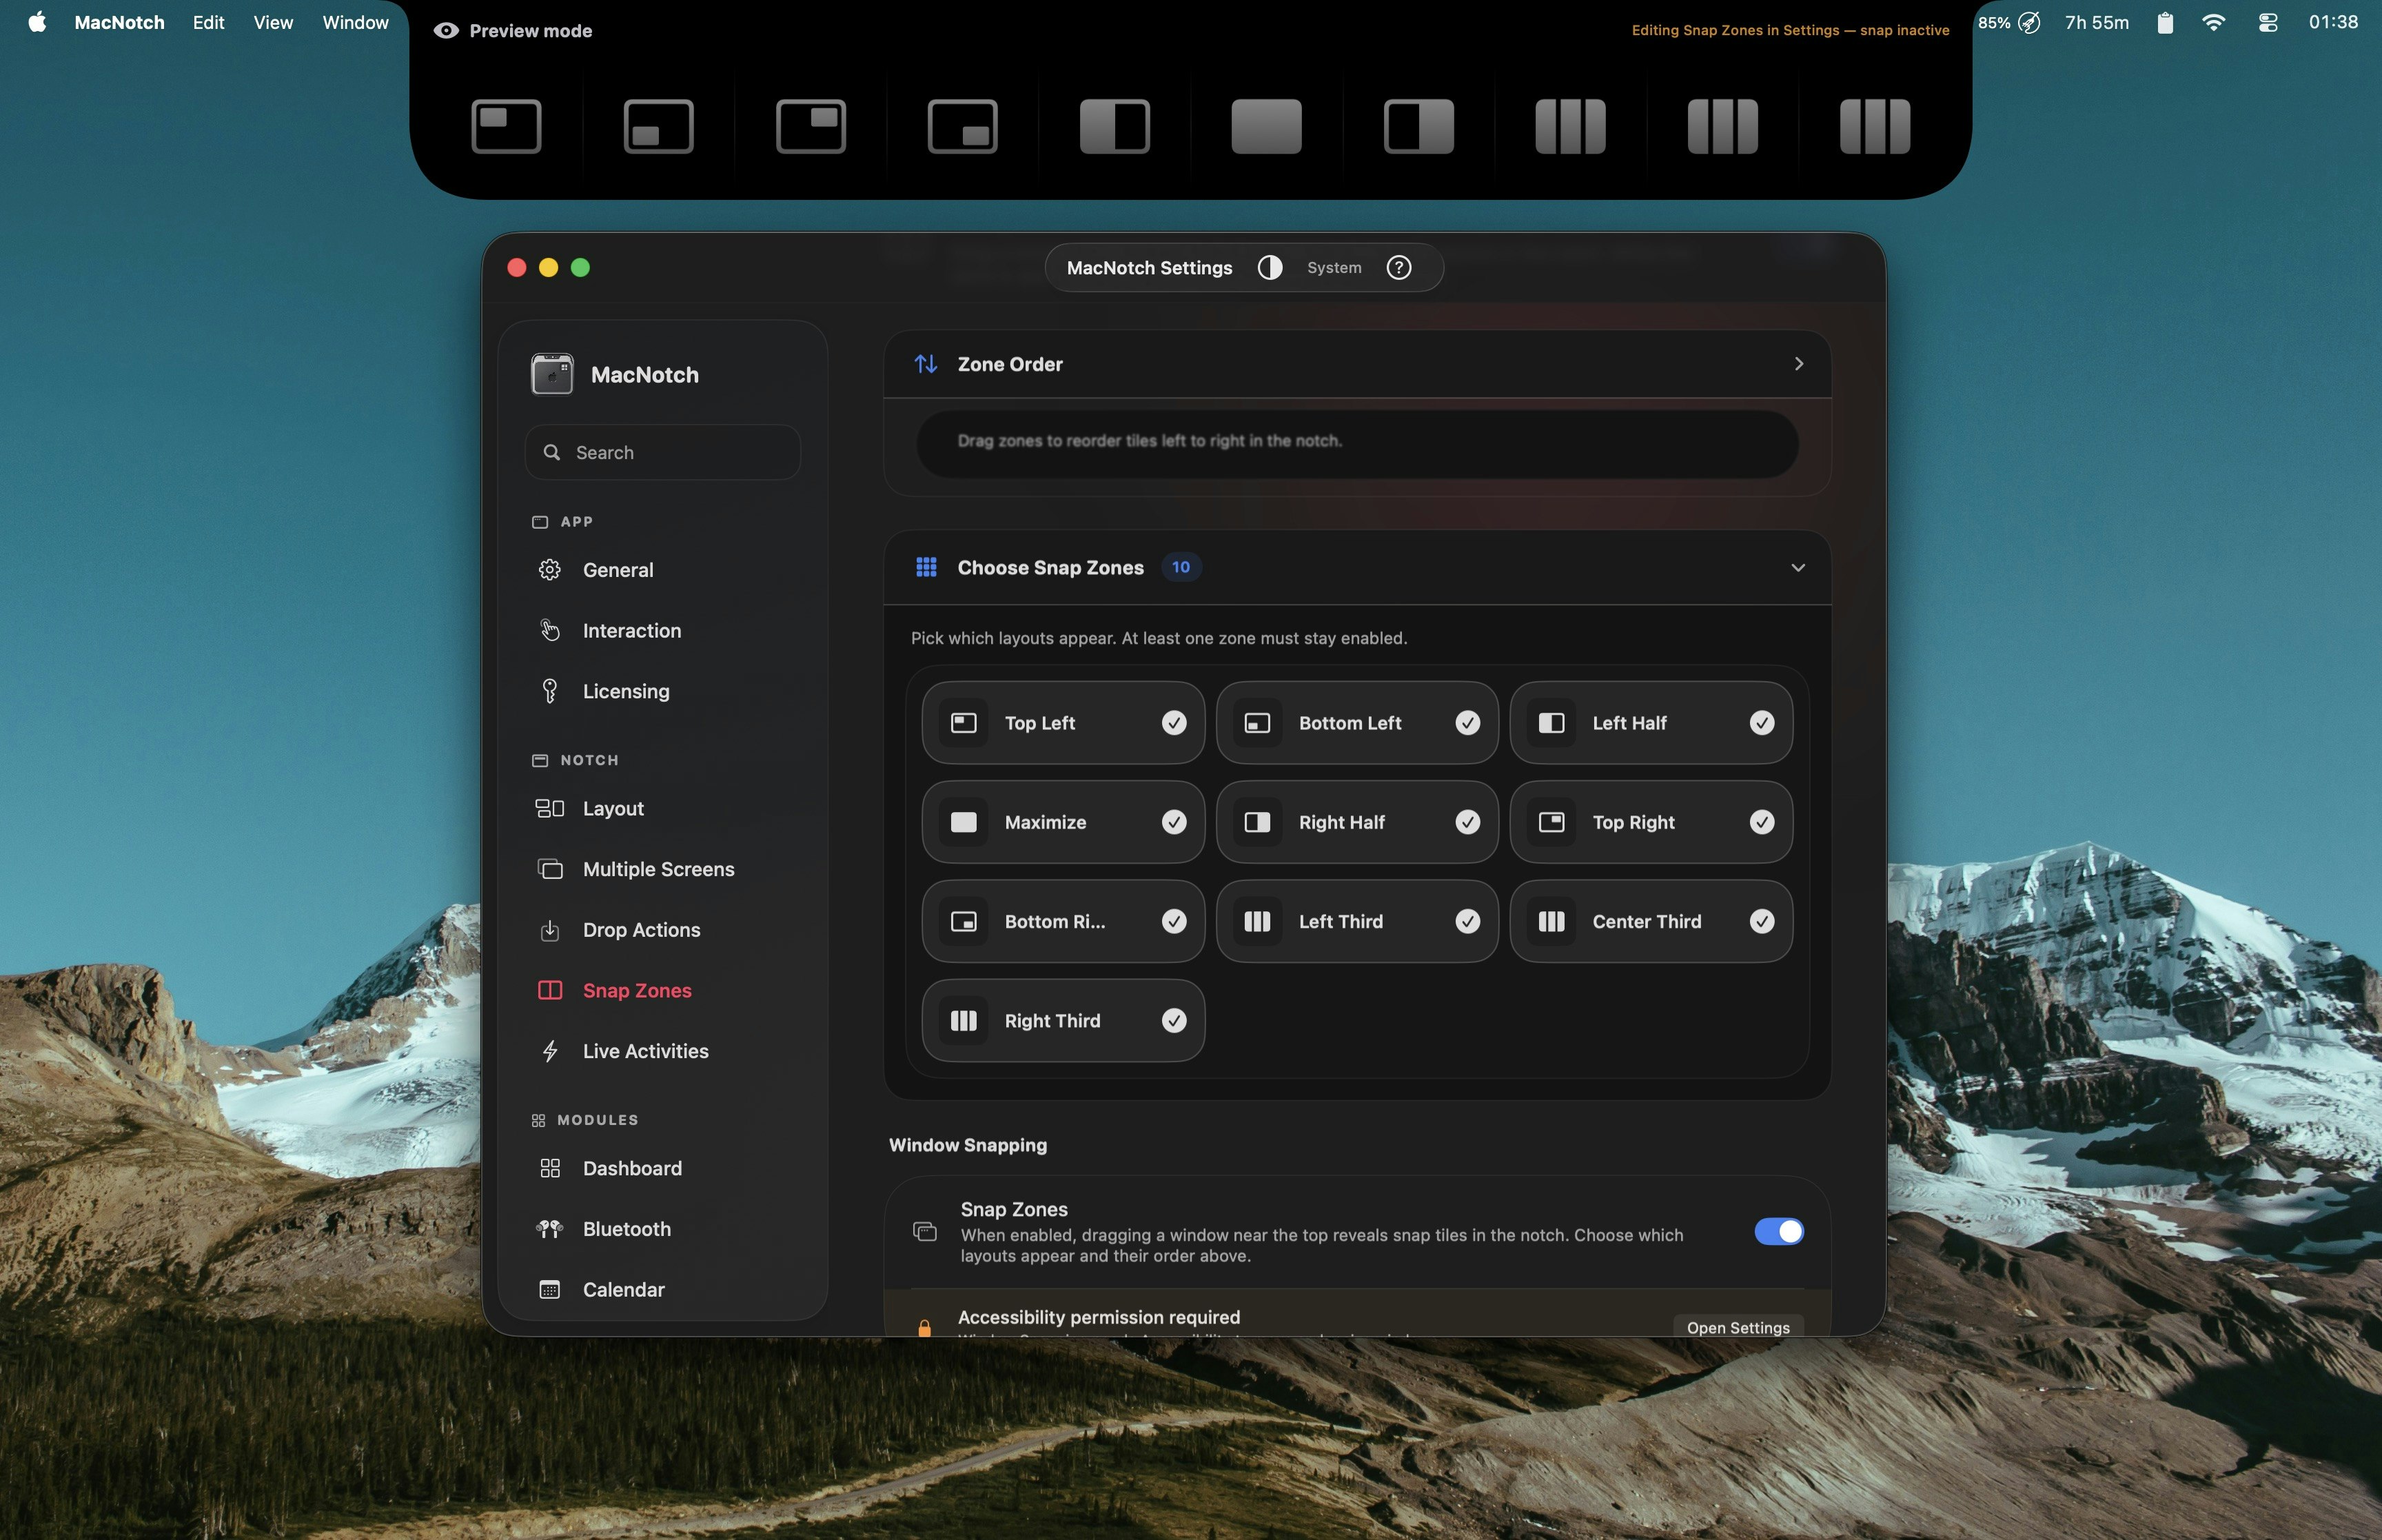The image size is (2382, 1540).
Task: Click the Right Half snap tile in the notch
Action: coord(1418,126)
